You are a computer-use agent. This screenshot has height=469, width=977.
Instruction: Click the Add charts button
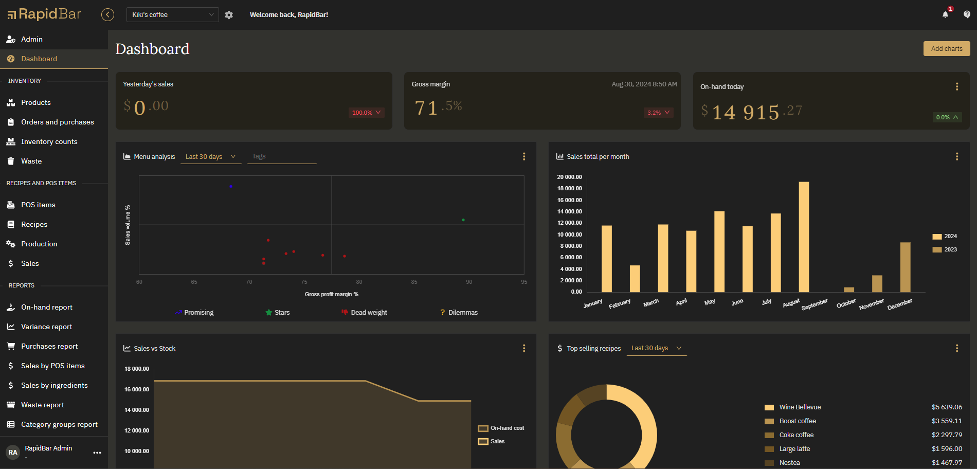946,48
